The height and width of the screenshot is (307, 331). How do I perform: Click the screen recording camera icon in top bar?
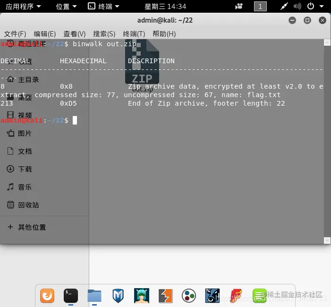point(239,6)
